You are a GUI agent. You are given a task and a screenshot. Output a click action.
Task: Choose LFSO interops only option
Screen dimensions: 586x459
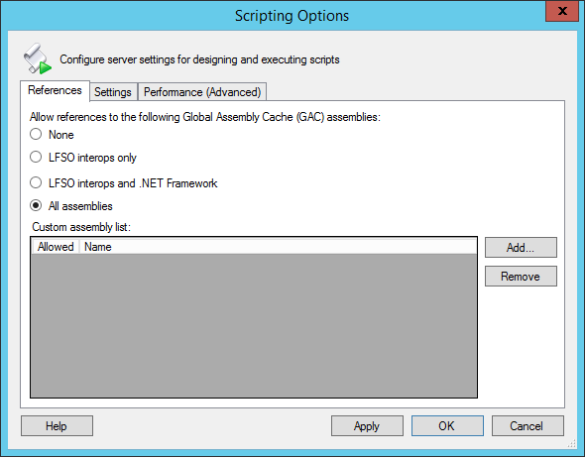click(x=83, y=158)
